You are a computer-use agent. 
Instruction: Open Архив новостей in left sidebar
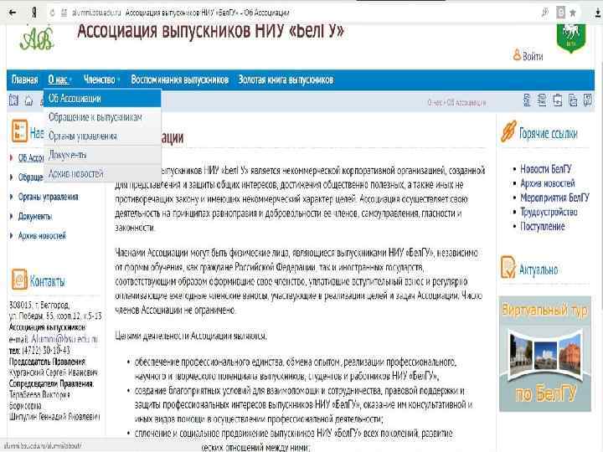point(42,235)
